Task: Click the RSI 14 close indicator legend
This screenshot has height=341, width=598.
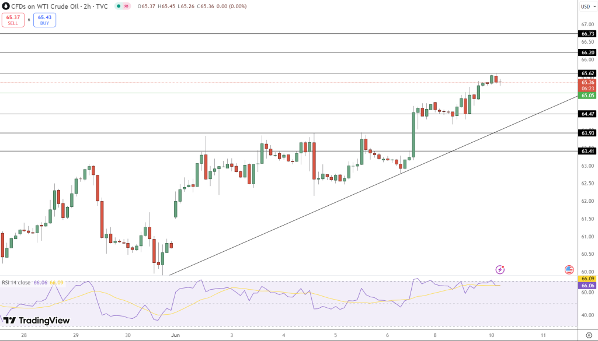Action: pyautogui.click(x=16, y=283)
